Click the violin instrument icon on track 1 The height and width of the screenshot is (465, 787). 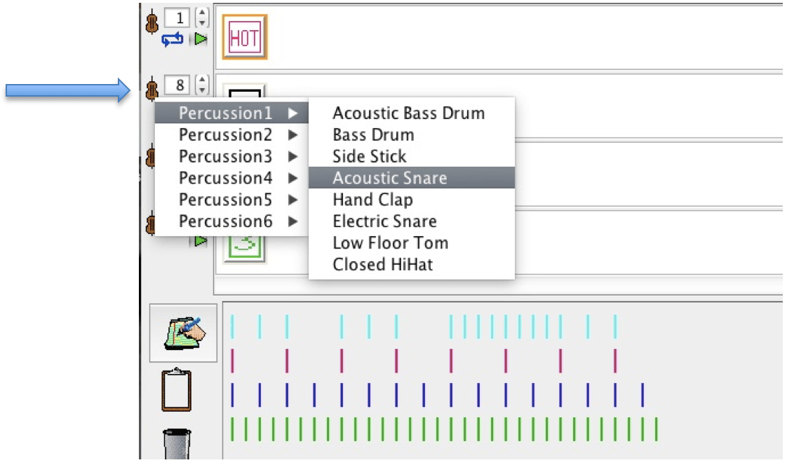click(x=152, y=22)
